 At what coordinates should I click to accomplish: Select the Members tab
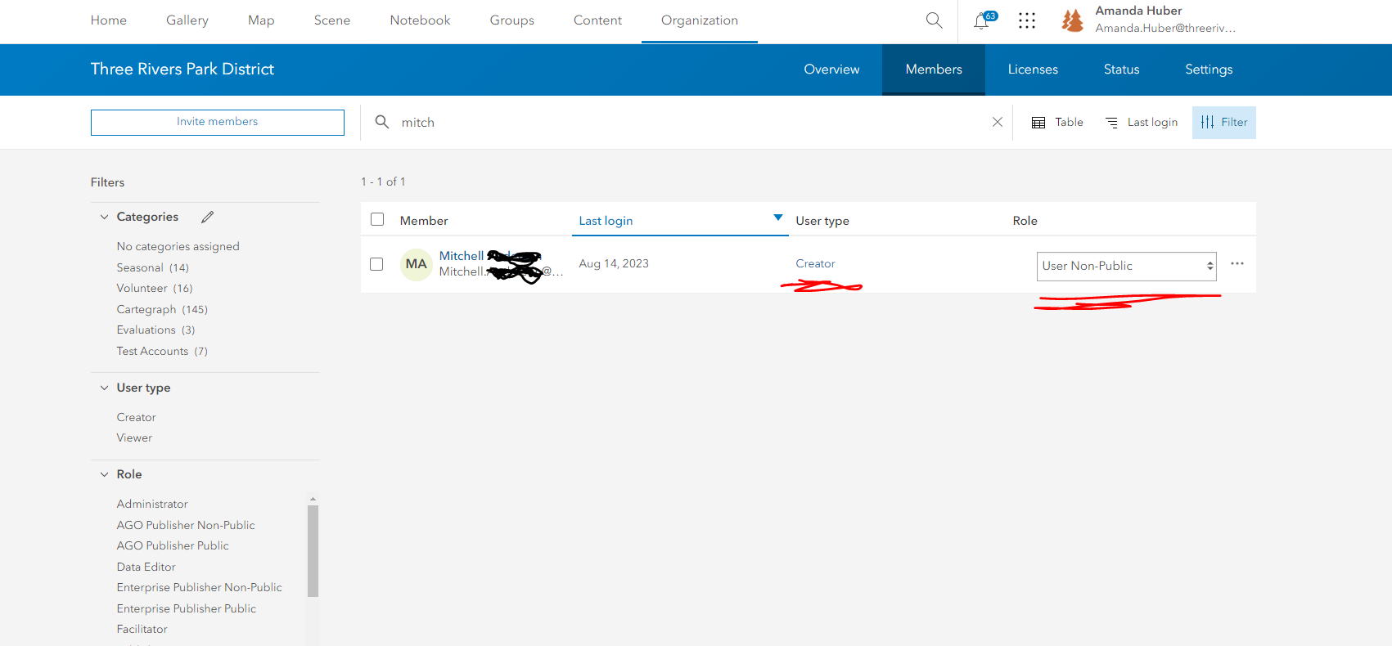[934, 70]
